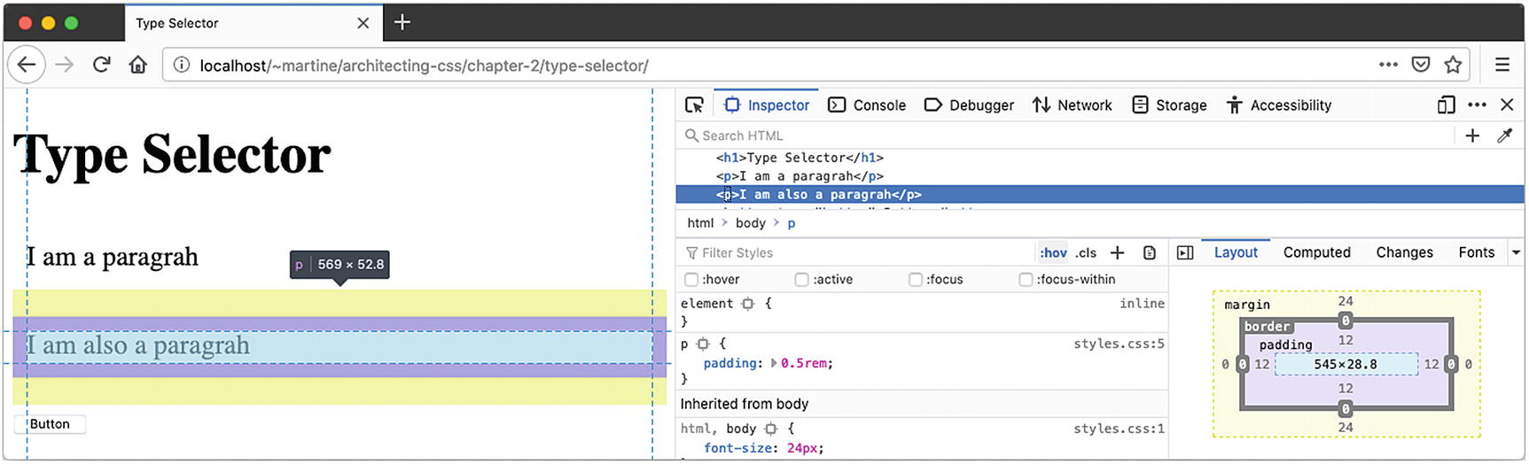Switch to the Console tab
Screen dimensions: 1529x464
867,105
